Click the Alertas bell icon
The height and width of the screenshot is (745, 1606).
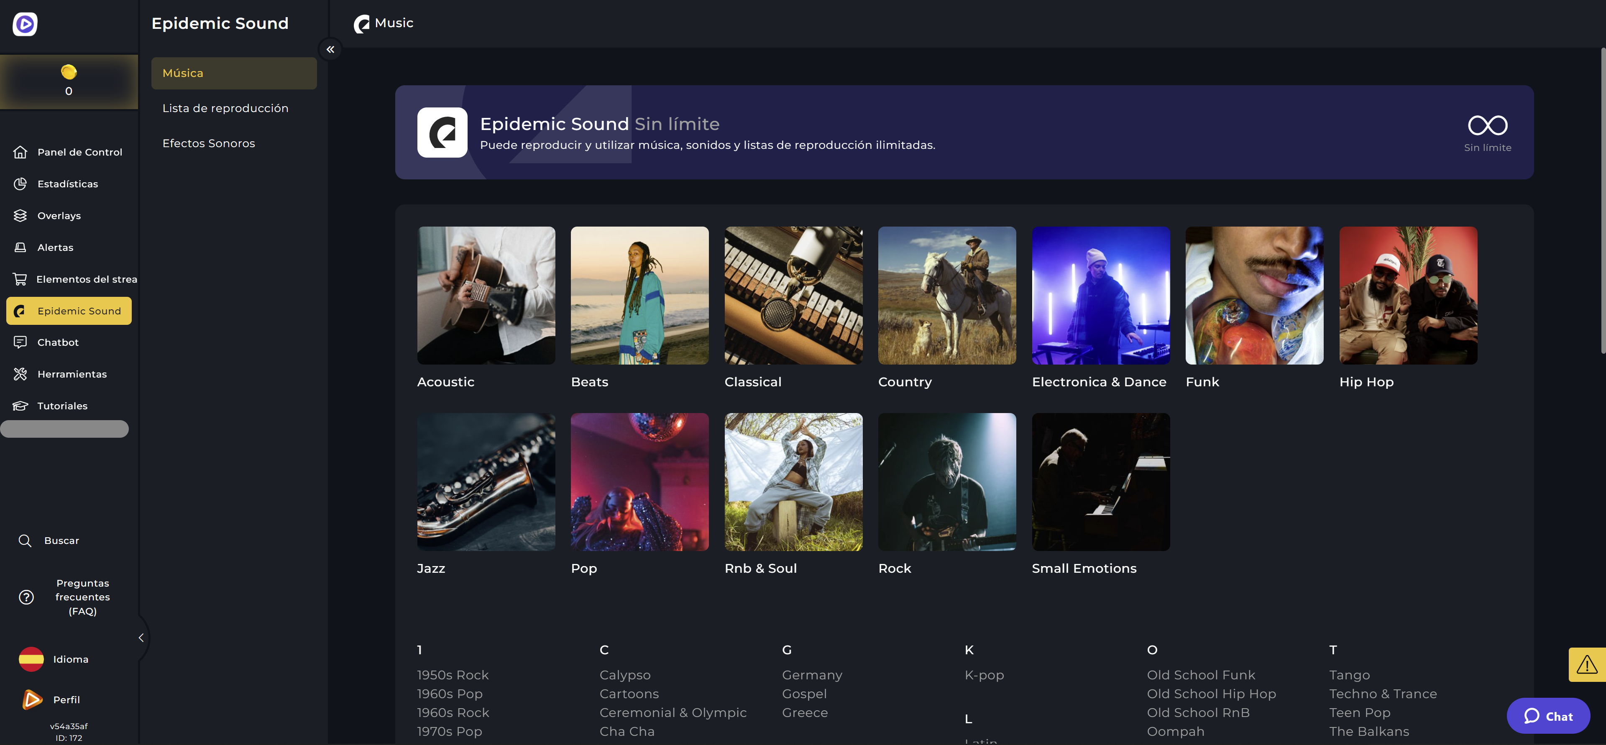coord(20,247)
